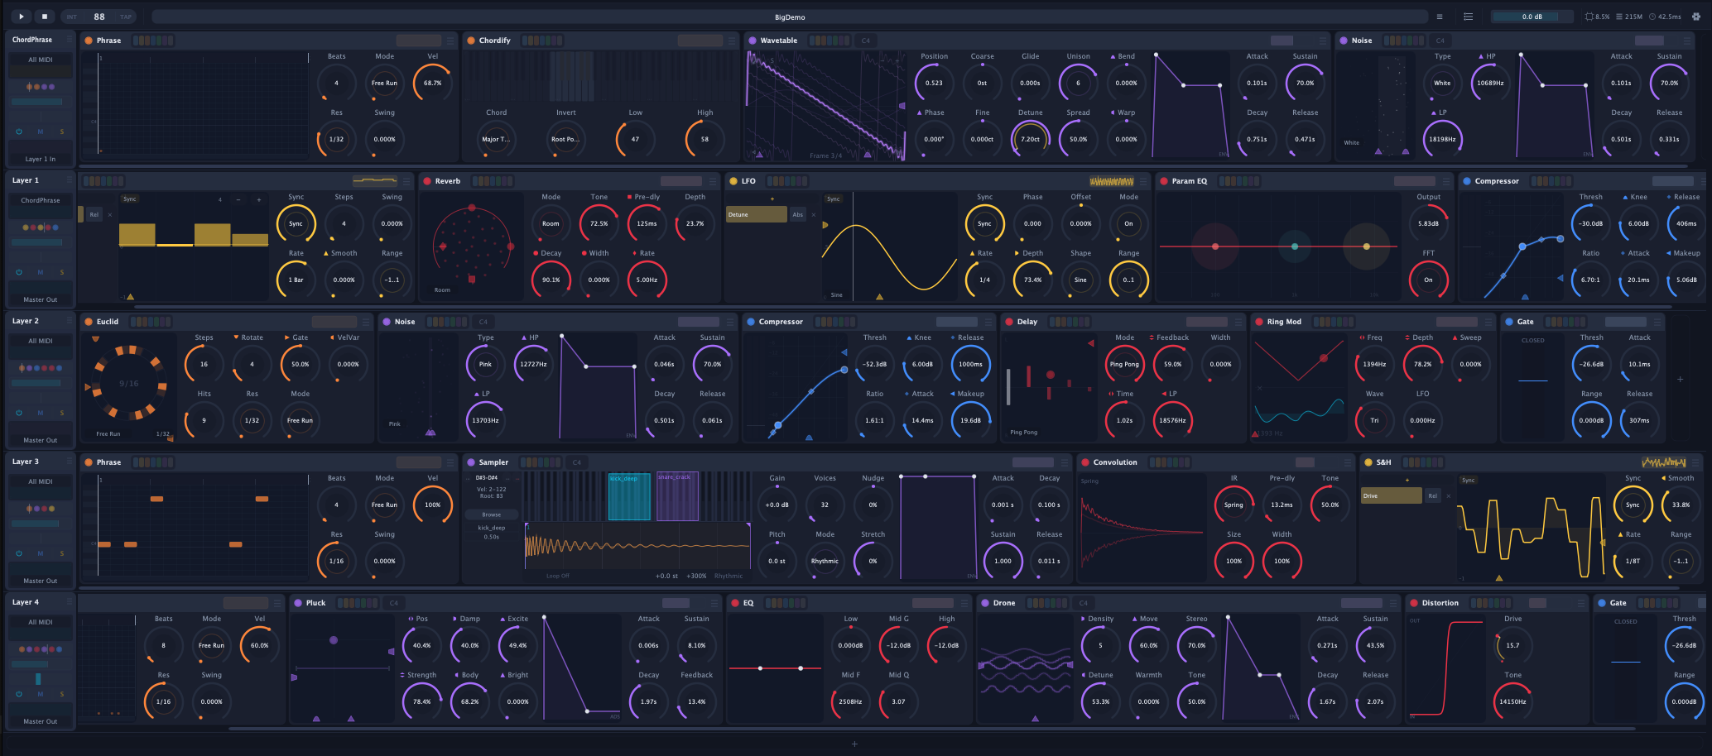Toggle the Reverb module power dot

(x=427, y=181)
